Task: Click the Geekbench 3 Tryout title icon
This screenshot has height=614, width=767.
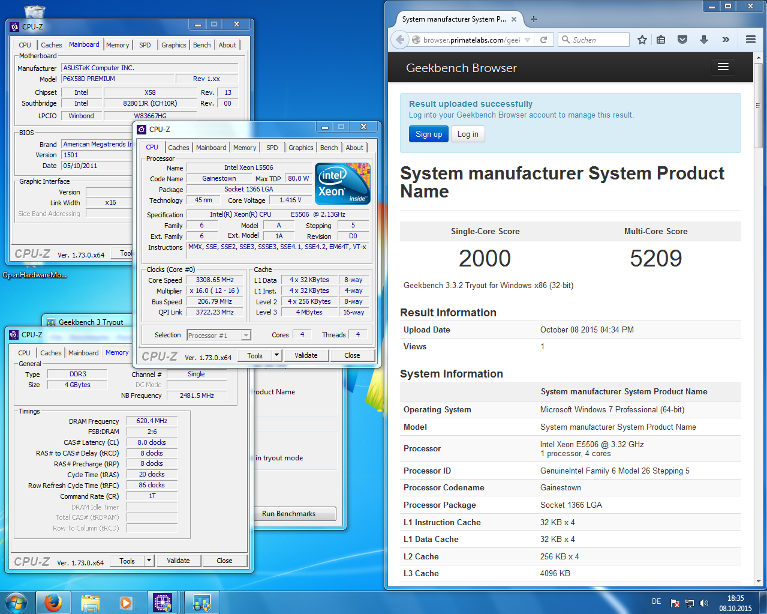Action: [51, 322]
